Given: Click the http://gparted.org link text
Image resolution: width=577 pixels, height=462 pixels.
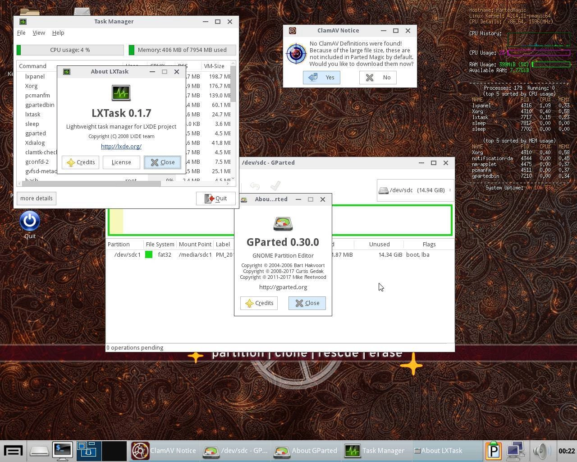Looking at the screenshot, I should [283, 287].
